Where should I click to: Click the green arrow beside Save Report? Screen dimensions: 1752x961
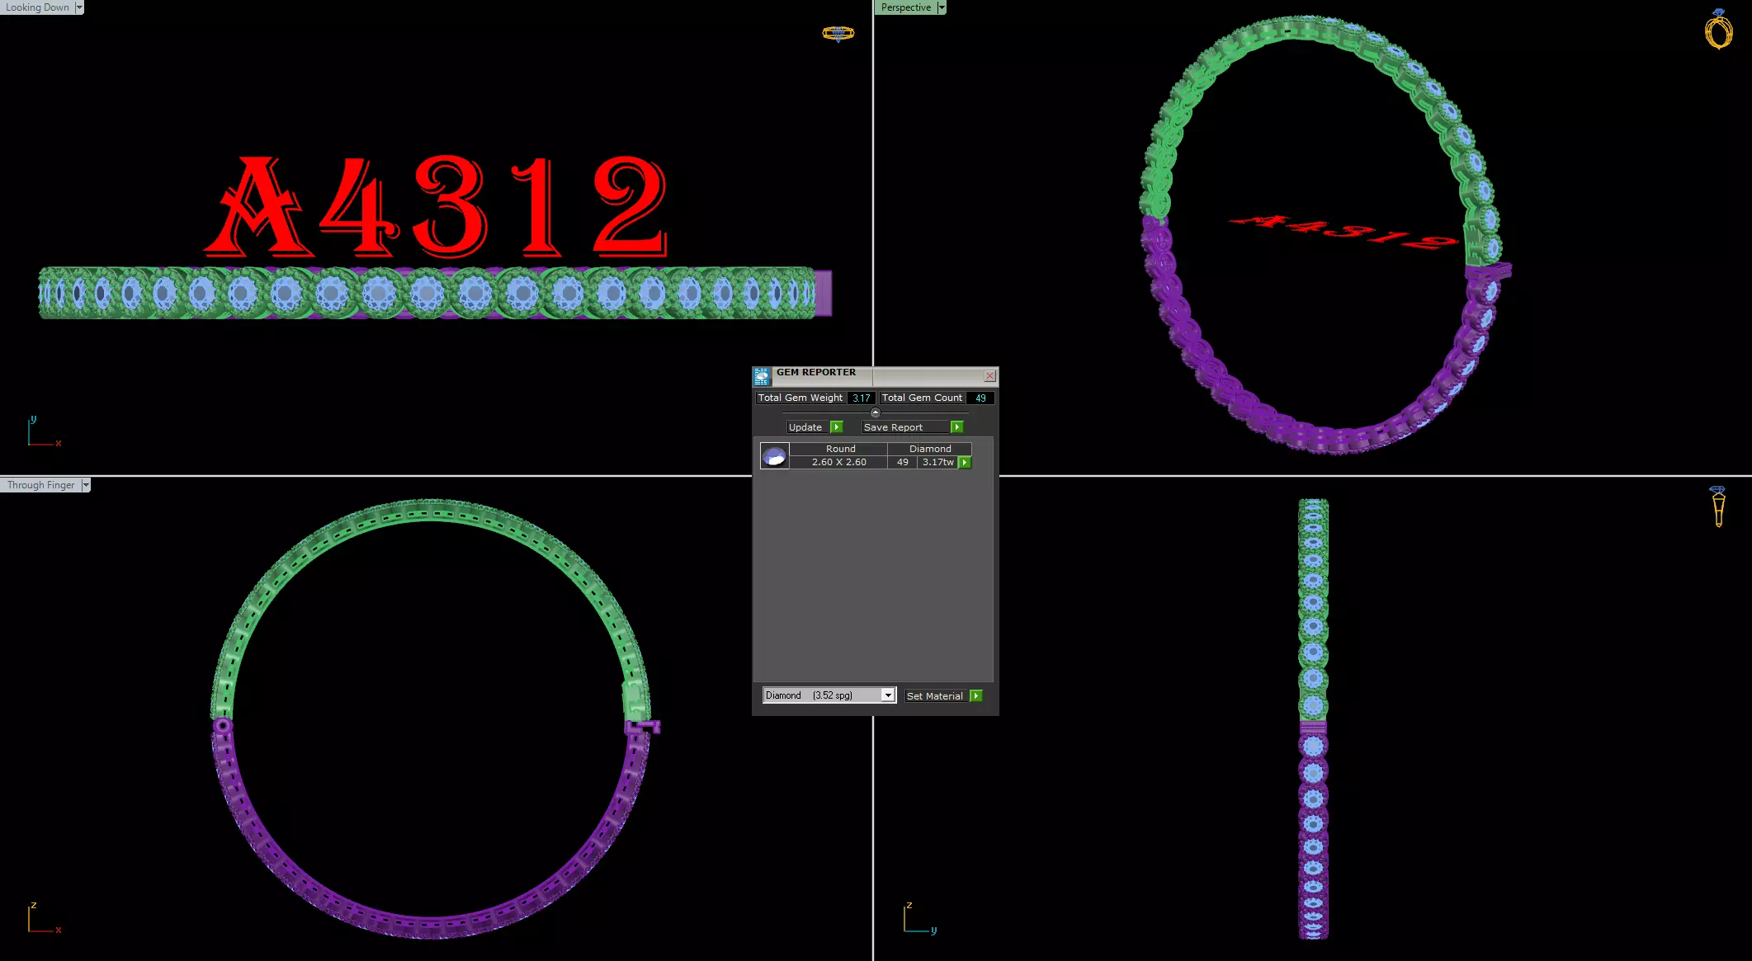(x=956, y=427)
